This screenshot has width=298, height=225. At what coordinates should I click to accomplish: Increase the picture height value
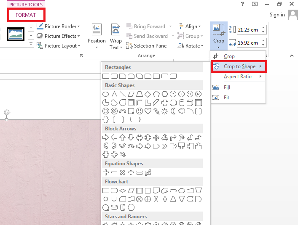(x=263, y=28)
